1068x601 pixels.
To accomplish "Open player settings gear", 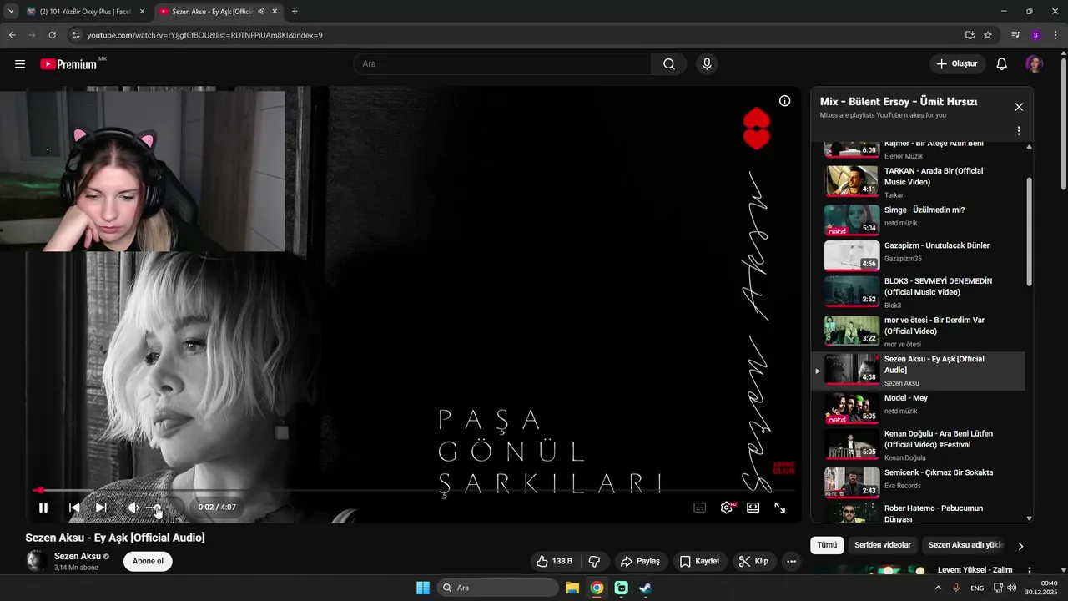I will (727, 508).
